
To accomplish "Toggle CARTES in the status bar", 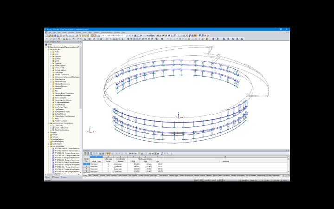I will pyautogui.click(x=207, y=180).
